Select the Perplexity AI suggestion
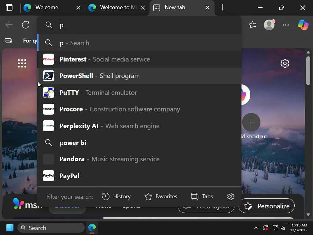The width and height of the screenshot is (313, 235). coord(139,126)
